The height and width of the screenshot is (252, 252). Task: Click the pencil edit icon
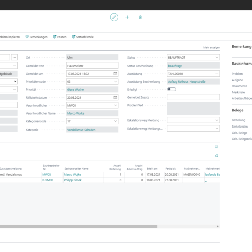tap(114, 17)
